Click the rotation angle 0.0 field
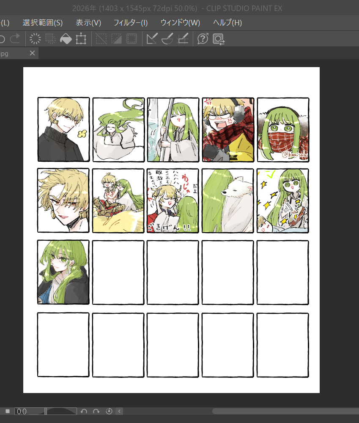Screen dimensions: 359x423 tap(29, 411)
